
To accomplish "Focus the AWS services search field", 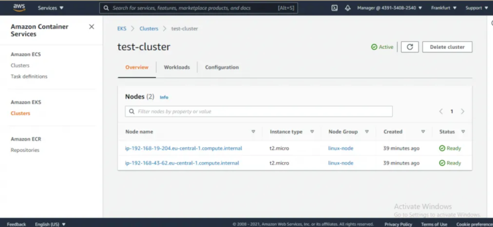I will coord(199,8).
